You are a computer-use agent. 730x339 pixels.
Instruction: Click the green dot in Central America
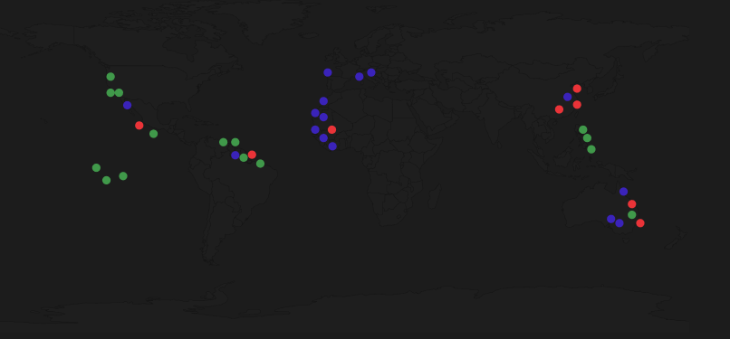[154, 134]
